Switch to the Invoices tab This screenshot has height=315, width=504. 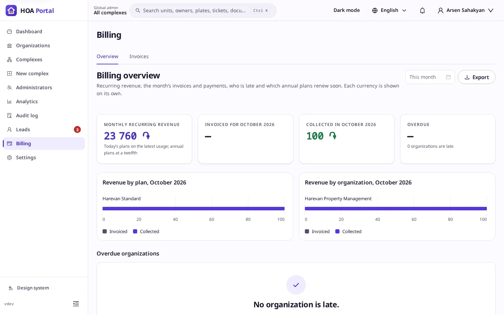point(139,56)
